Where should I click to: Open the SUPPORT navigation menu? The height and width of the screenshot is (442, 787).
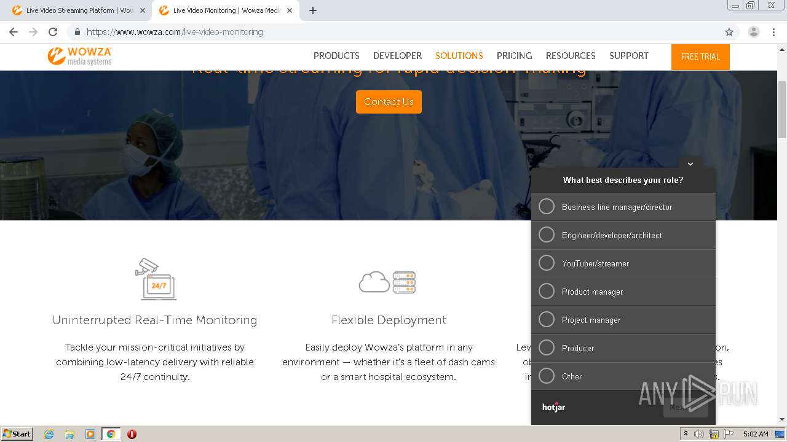(629, 56)
